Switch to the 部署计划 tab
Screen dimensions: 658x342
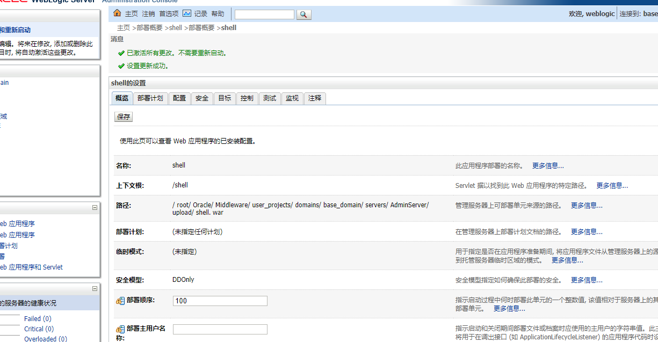tap(150, 98)
